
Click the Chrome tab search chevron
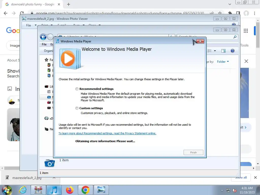click(230, 4)
